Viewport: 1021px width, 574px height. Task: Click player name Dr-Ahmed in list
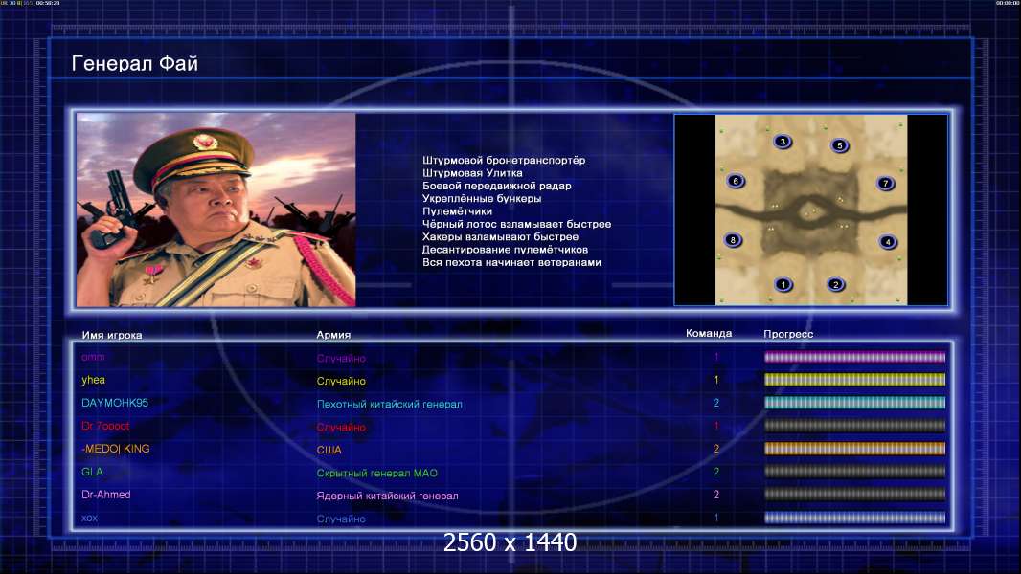tap(106, 495)
